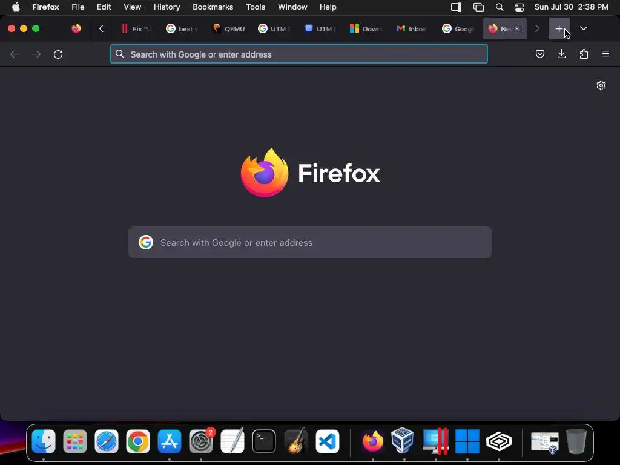Open Visual Studio Code from the Dock
Viewport: 620px width, 465px height.
coord(328,441)
